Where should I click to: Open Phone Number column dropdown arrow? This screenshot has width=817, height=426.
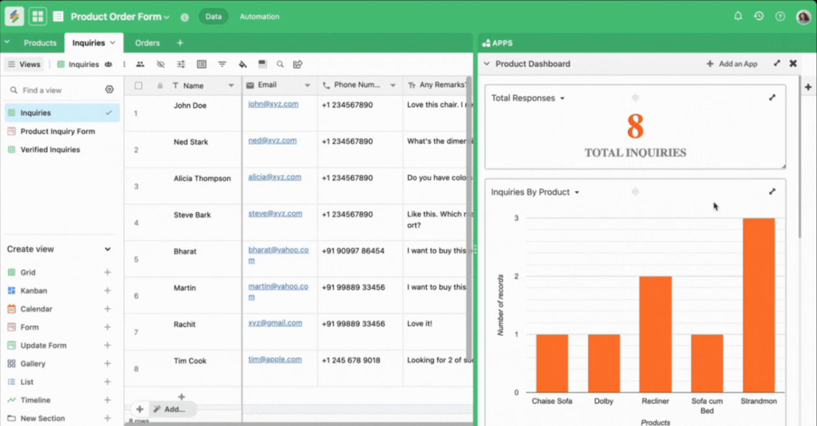click(x=393, y=85)
